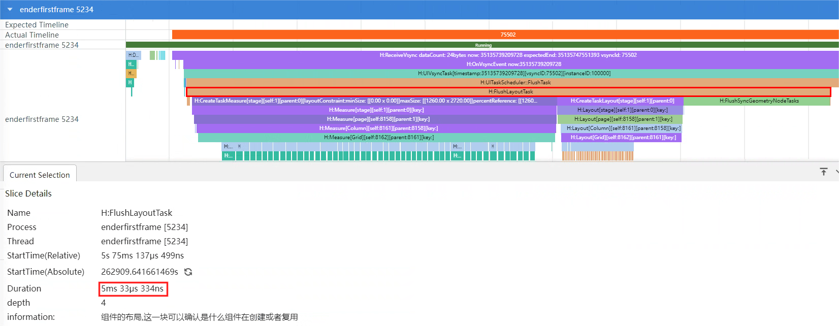This screenshot has height=326, width=839.
Task: Select the H:UITaskScheduler::FlushTask slice
Action: coord(512,82)
